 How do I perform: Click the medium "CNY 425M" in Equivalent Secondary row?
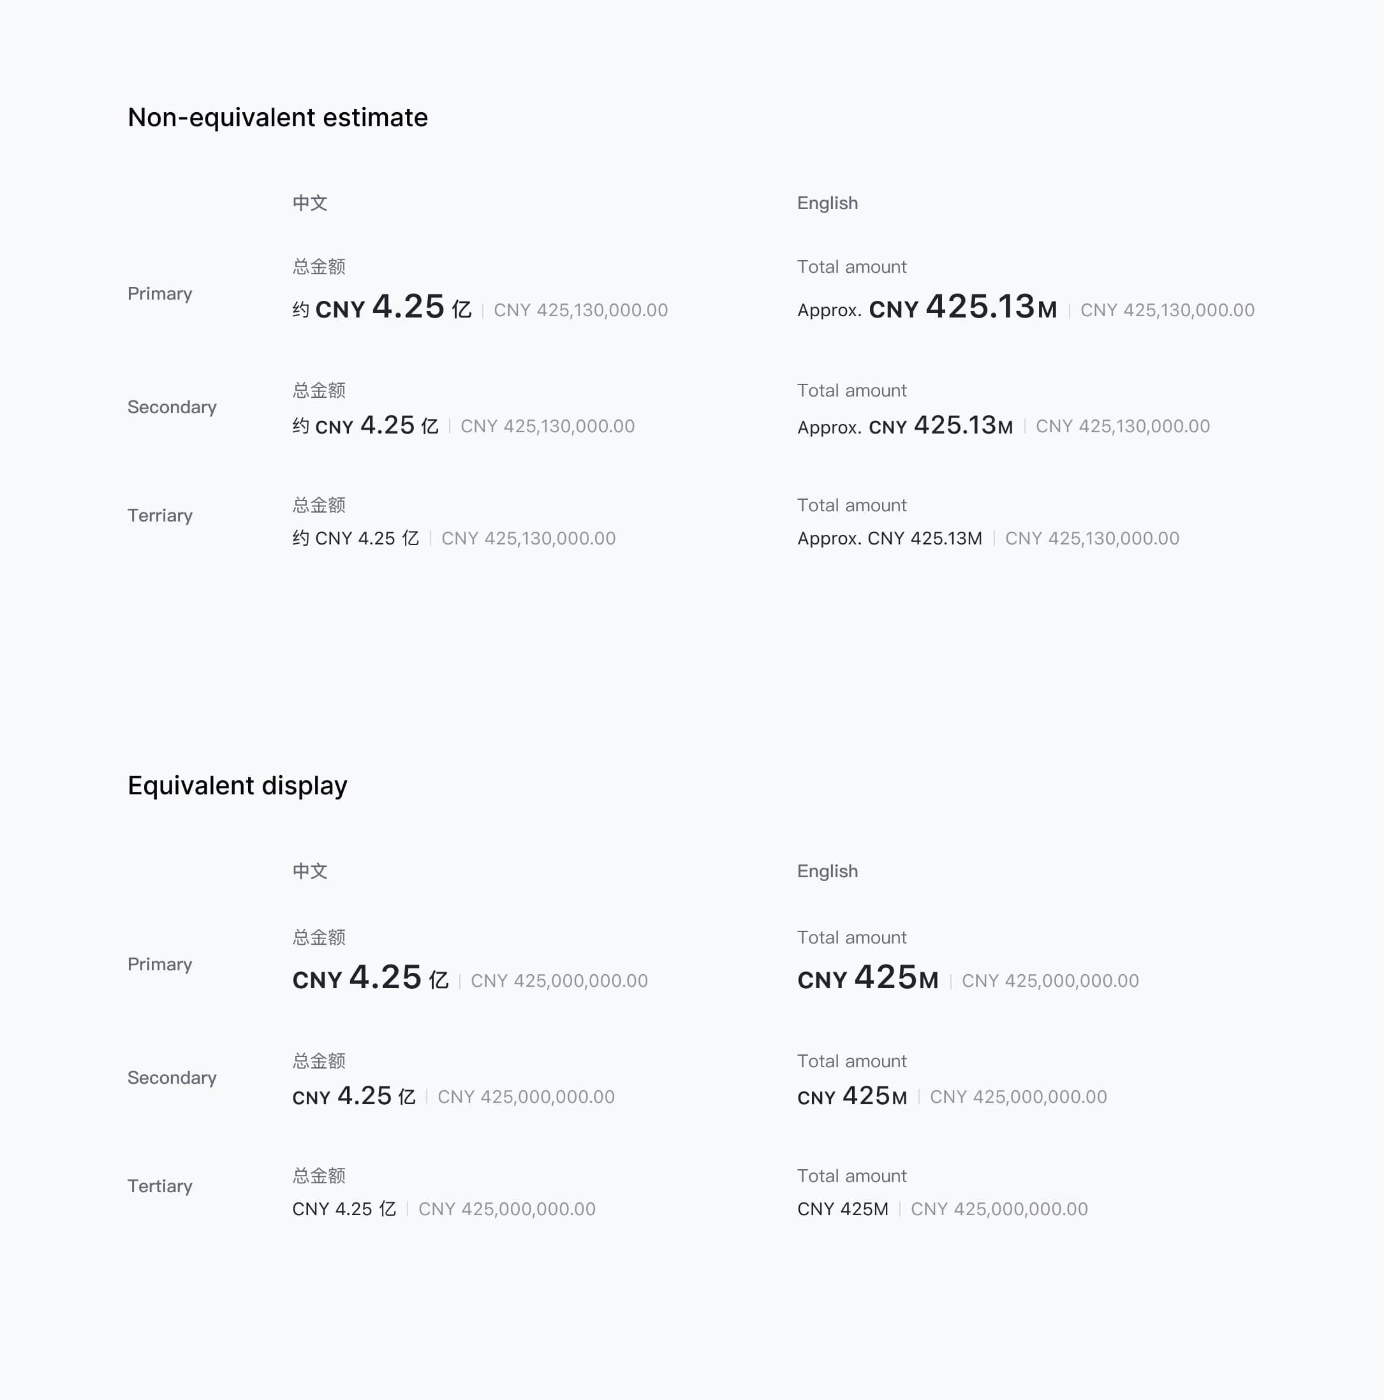(852, 1097)
